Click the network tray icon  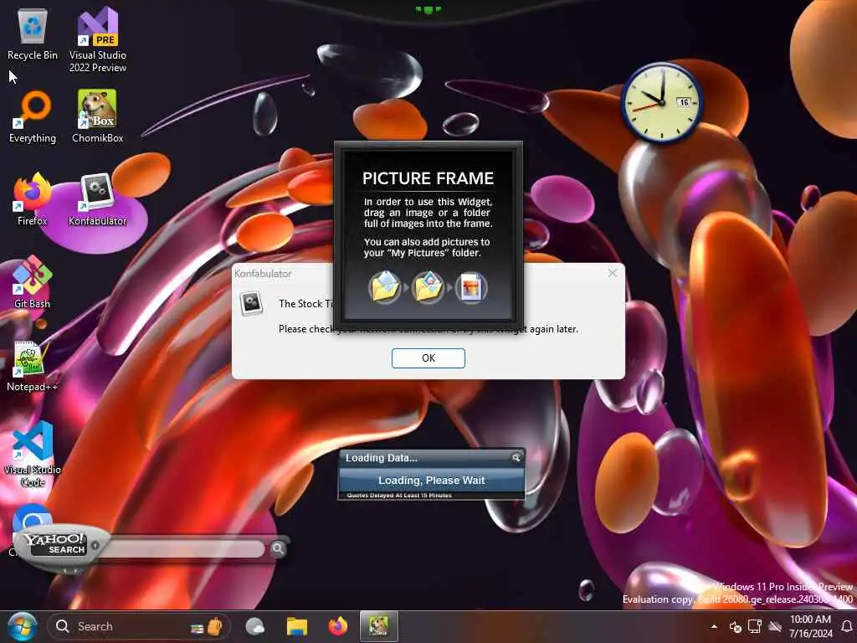755,626
